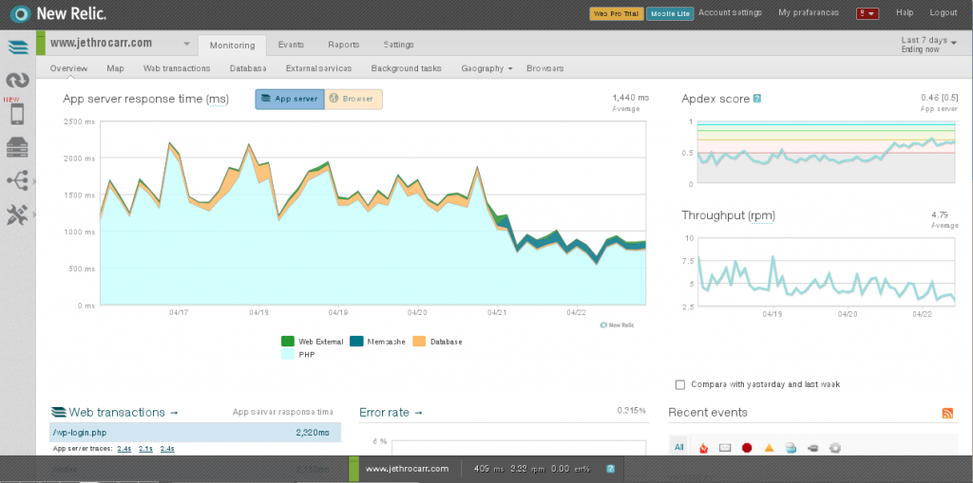The width and height of the screenshot is (973, 483).
Task: Switch to the Settings tab
Action: 398,45
